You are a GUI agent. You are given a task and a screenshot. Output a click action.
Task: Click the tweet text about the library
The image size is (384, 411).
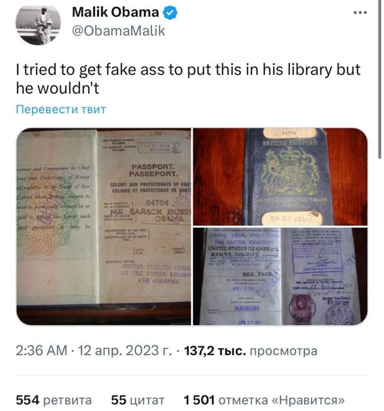click(188, 79)
